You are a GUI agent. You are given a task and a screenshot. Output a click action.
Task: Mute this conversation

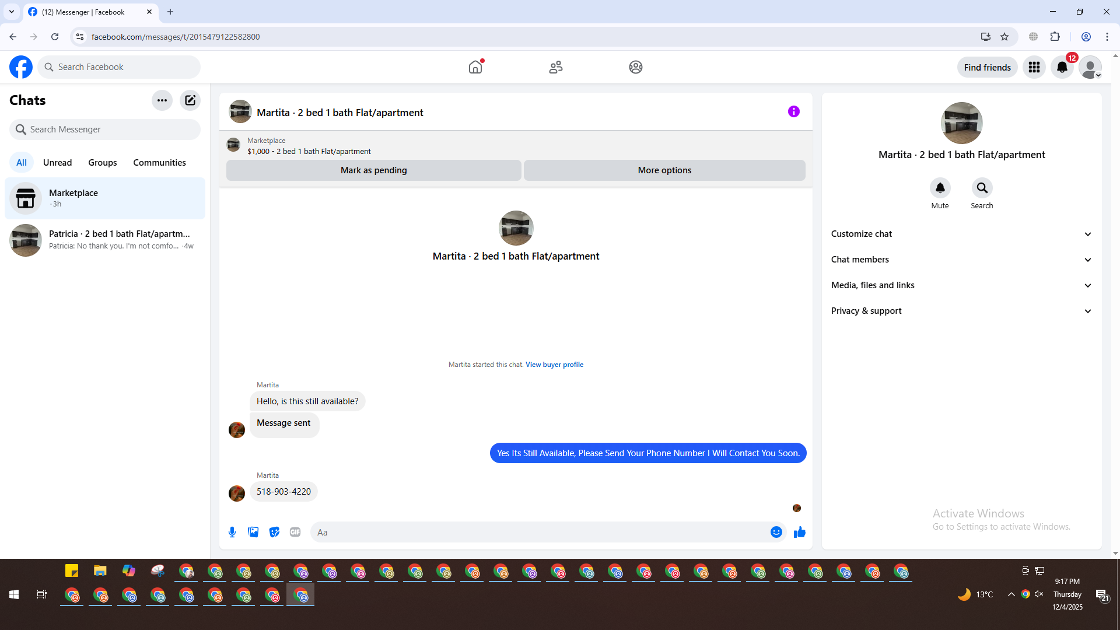940,188
